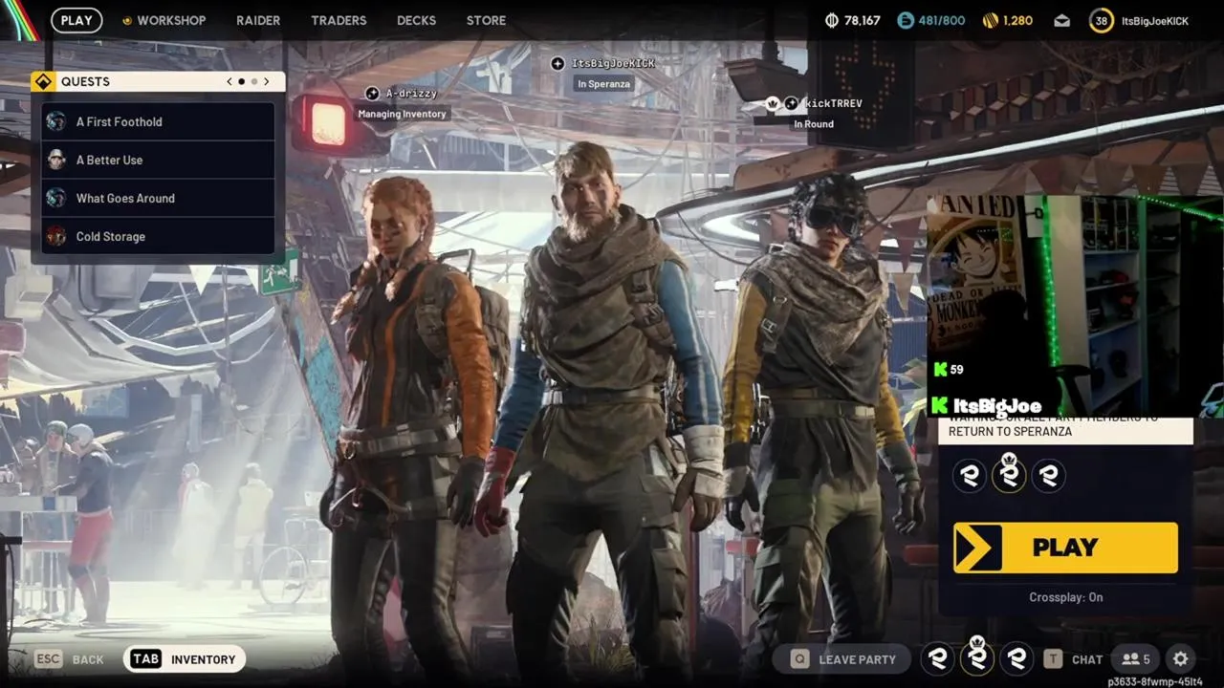The image size is (1224, 688).
Task: Click the In Round status label
Action: click(814, 123)
